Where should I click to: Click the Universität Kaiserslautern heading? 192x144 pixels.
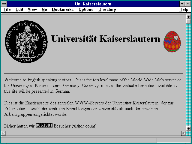[x=106, y=39]
